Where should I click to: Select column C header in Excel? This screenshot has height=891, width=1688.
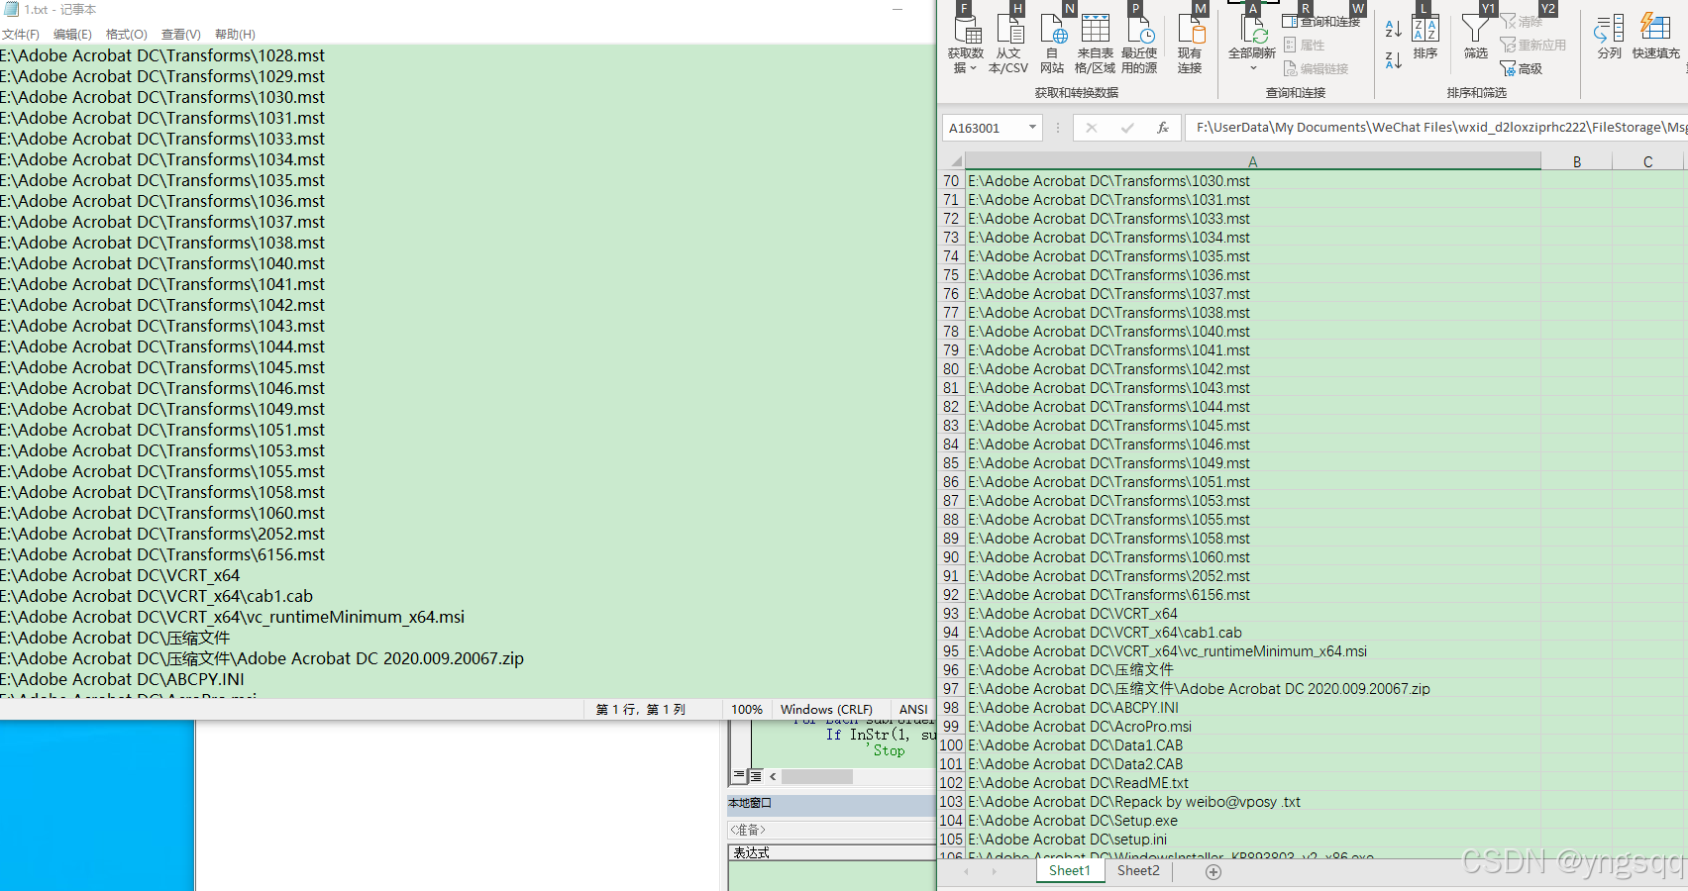click(x=1648, y=161)
